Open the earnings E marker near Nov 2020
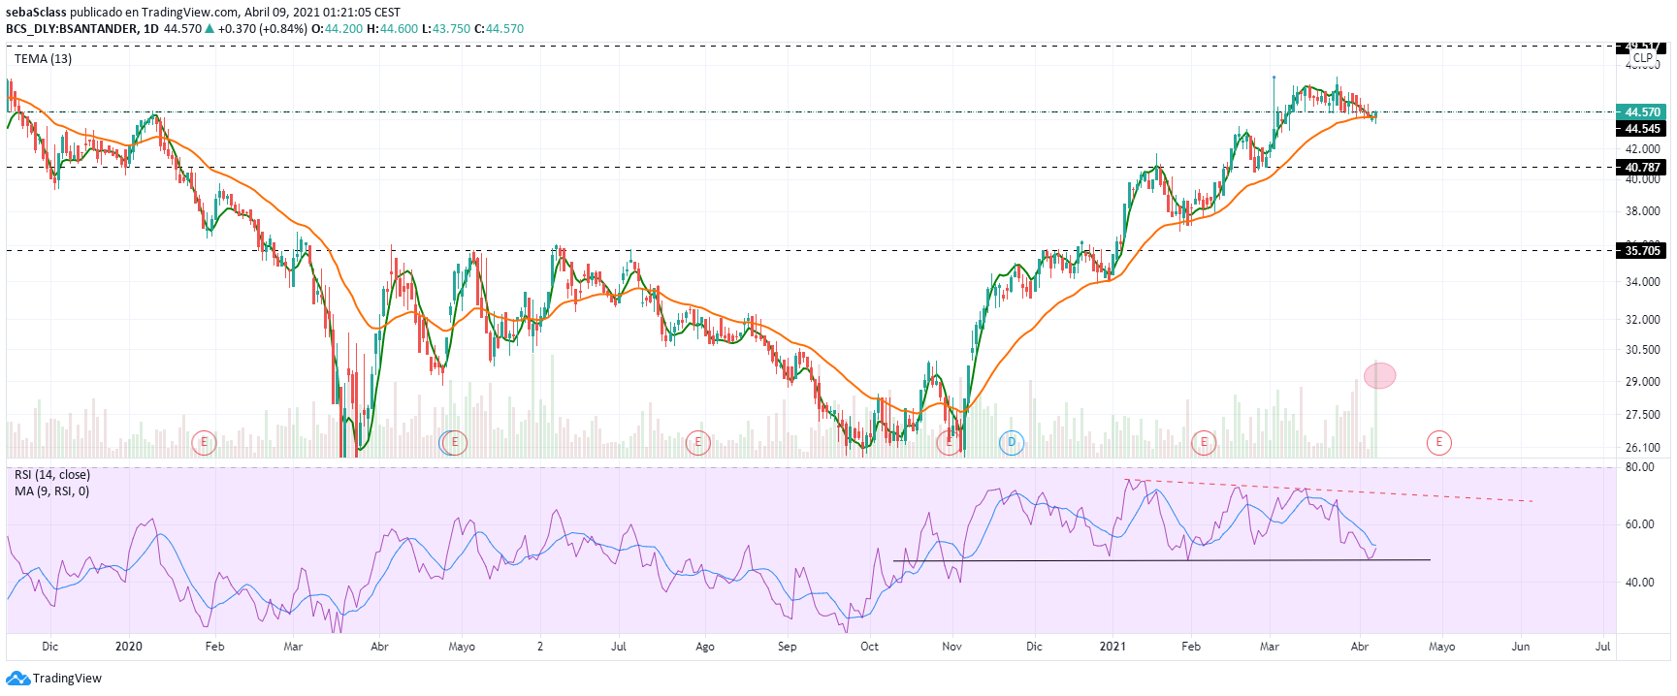This screenshot has width=1677, height=696. click(950, 443)
